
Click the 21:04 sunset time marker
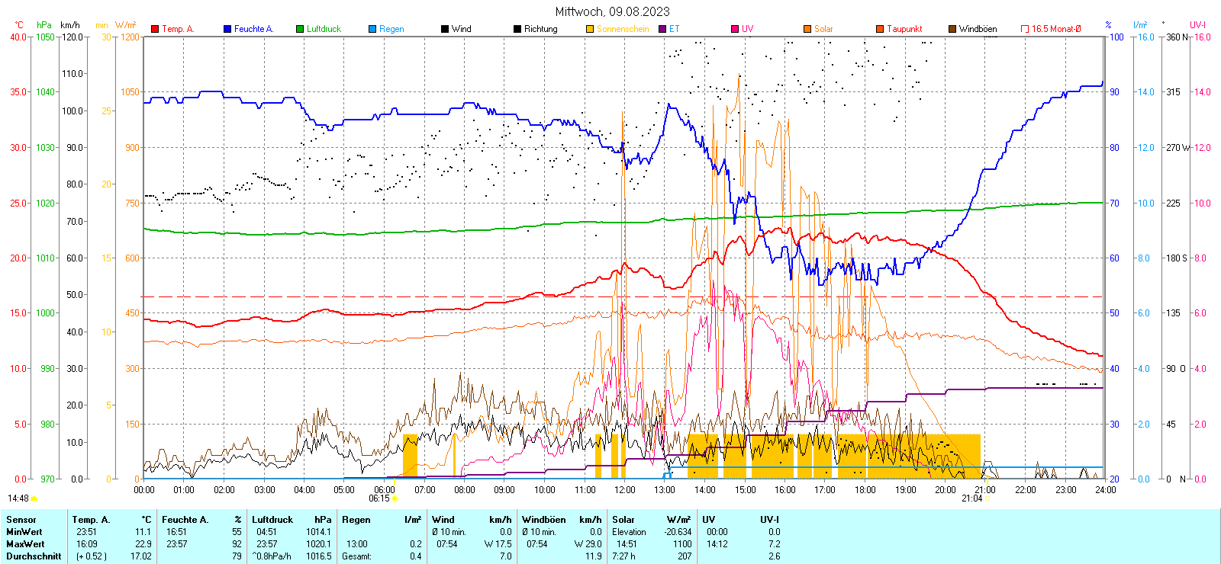point(971,498)
